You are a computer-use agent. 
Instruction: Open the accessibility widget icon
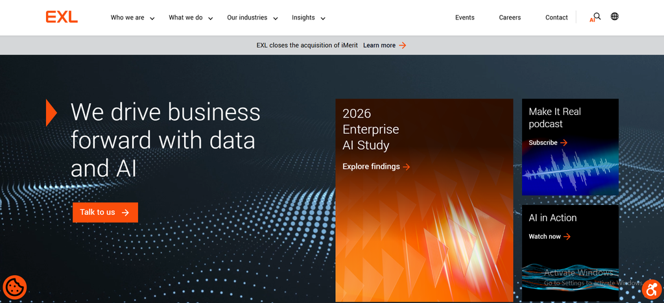(652, 289)
